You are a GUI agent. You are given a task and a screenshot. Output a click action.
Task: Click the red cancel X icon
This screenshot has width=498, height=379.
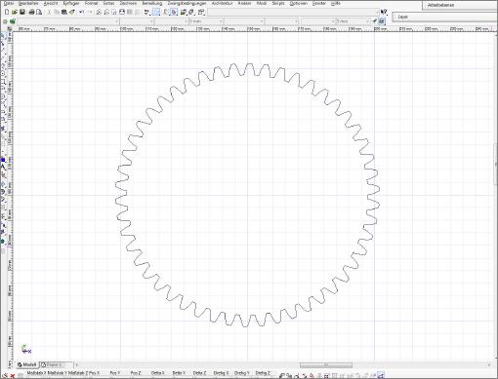(x=13, y=376)
